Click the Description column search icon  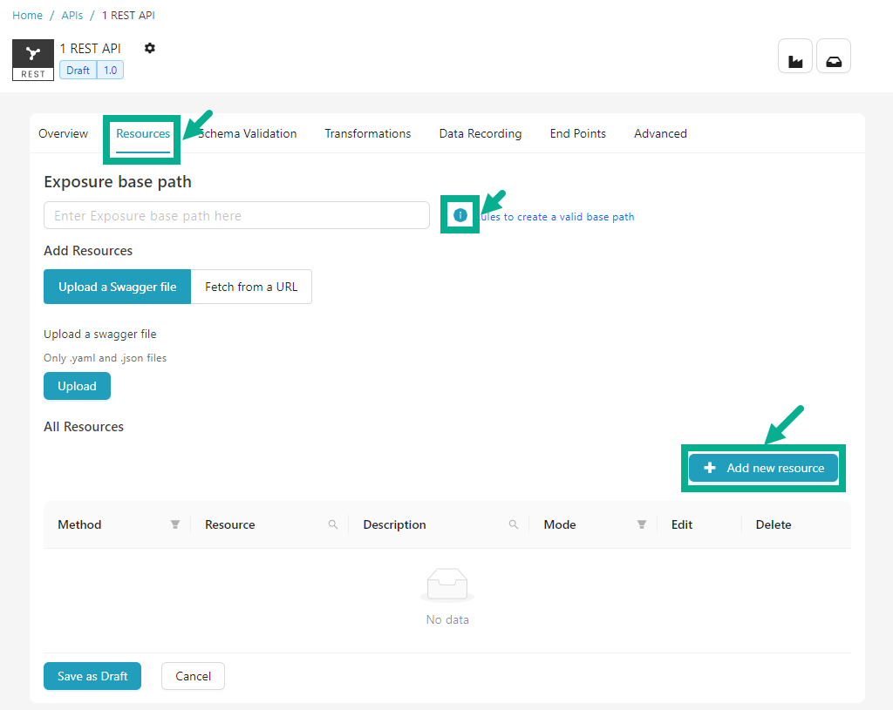point(514,524)
